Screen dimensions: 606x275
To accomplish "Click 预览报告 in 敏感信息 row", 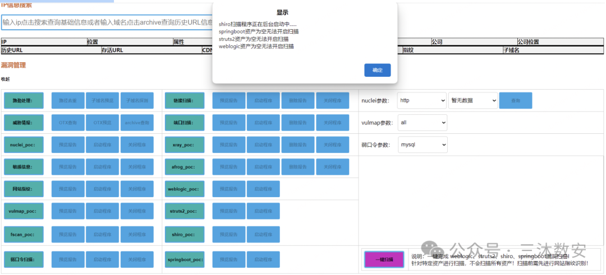I will (68, 167).
